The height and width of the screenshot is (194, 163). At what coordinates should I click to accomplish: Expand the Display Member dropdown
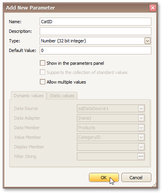(x=141, y=147)
